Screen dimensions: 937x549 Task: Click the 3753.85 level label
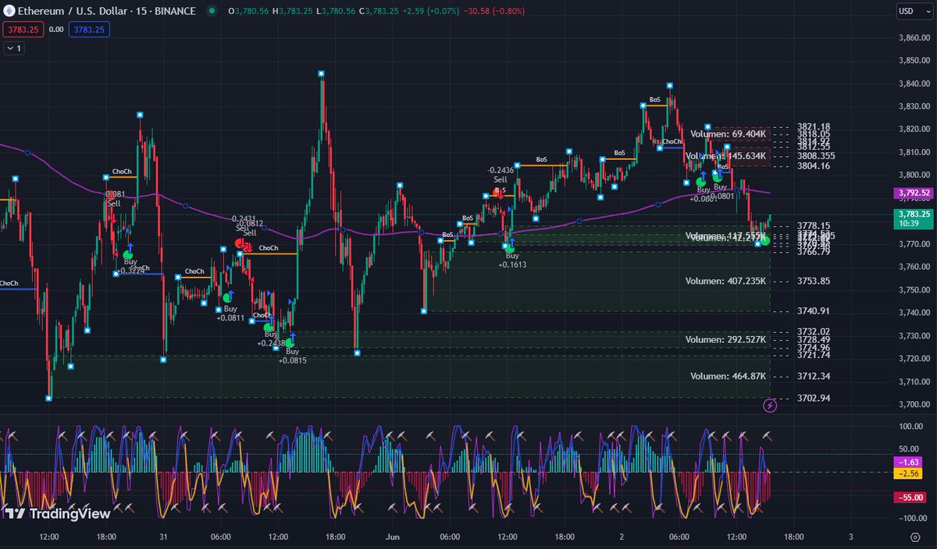(814, 282)
